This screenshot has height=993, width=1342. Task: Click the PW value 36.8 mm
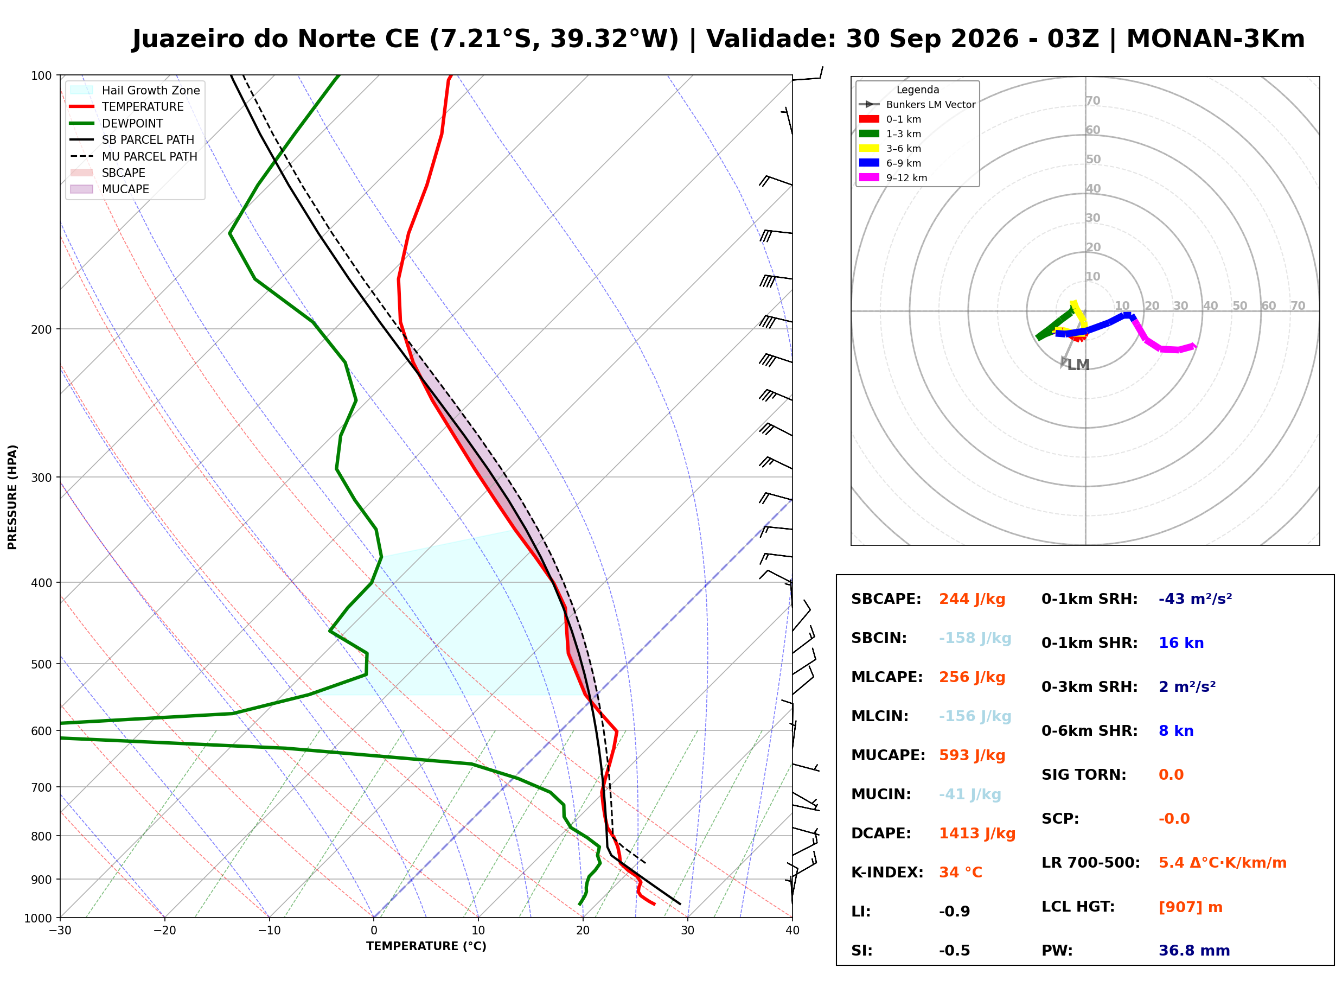pos(1194,951)
